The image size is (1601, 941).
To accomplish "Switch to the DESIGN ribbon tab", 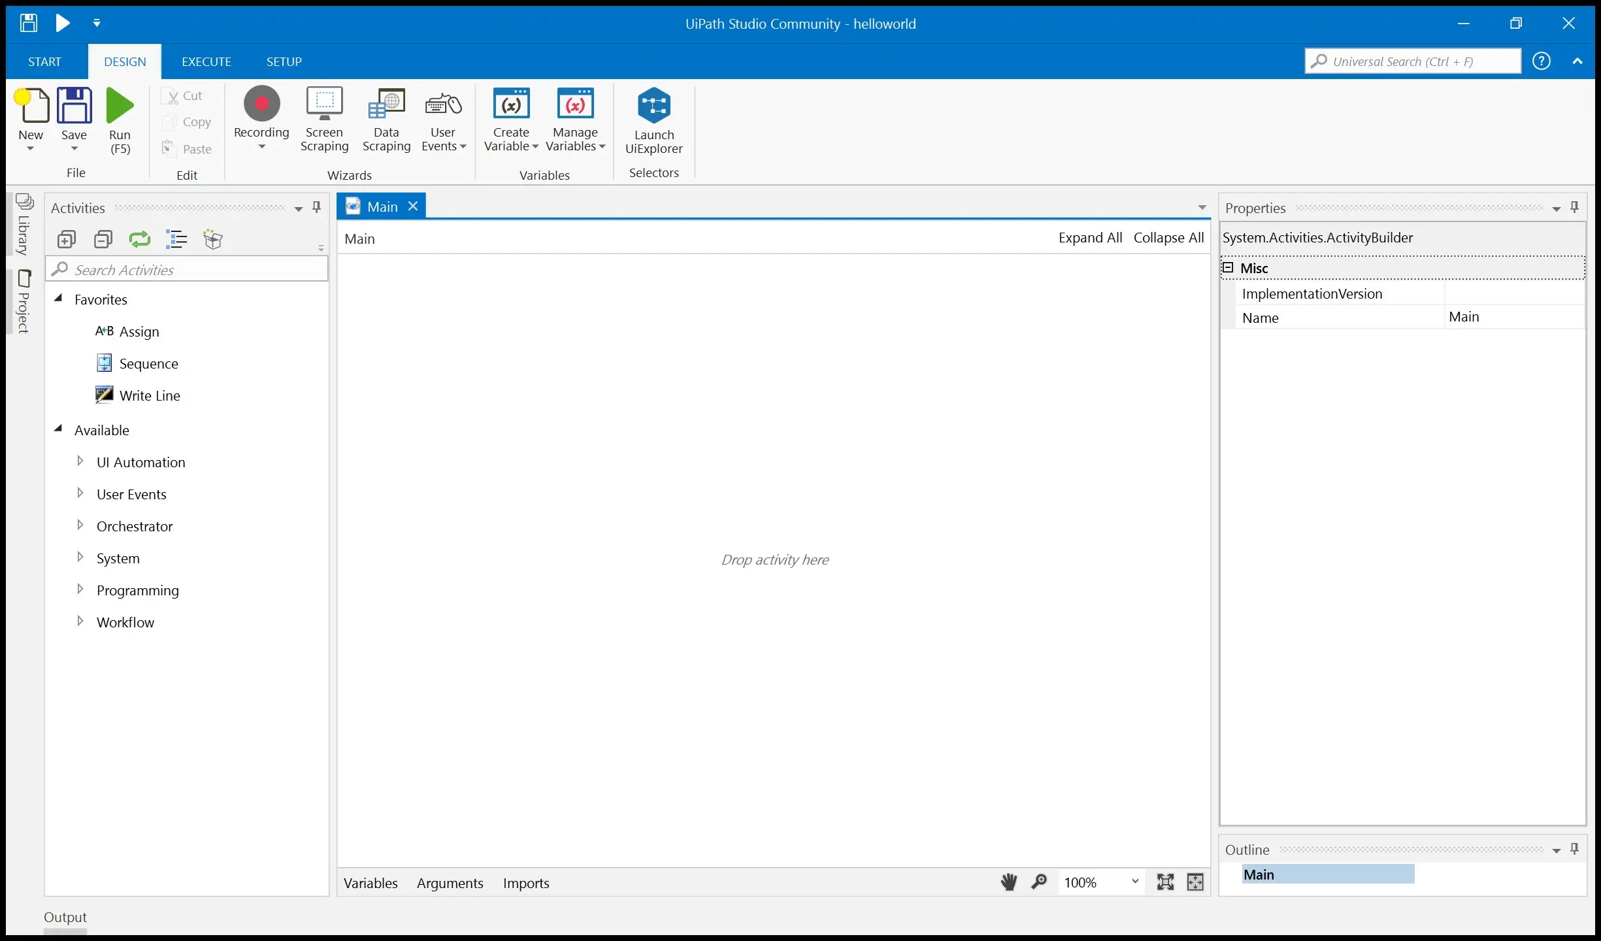I will coord(125,61).
